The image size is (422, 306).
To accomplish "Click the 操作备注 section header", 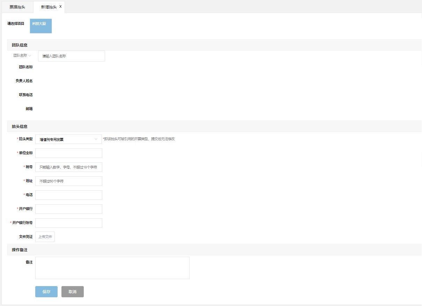I will (20, 250).
